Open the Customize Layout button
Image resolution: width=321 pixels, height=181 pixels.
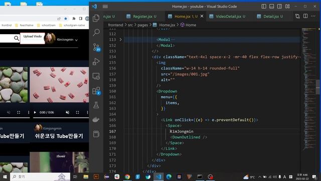287,7
